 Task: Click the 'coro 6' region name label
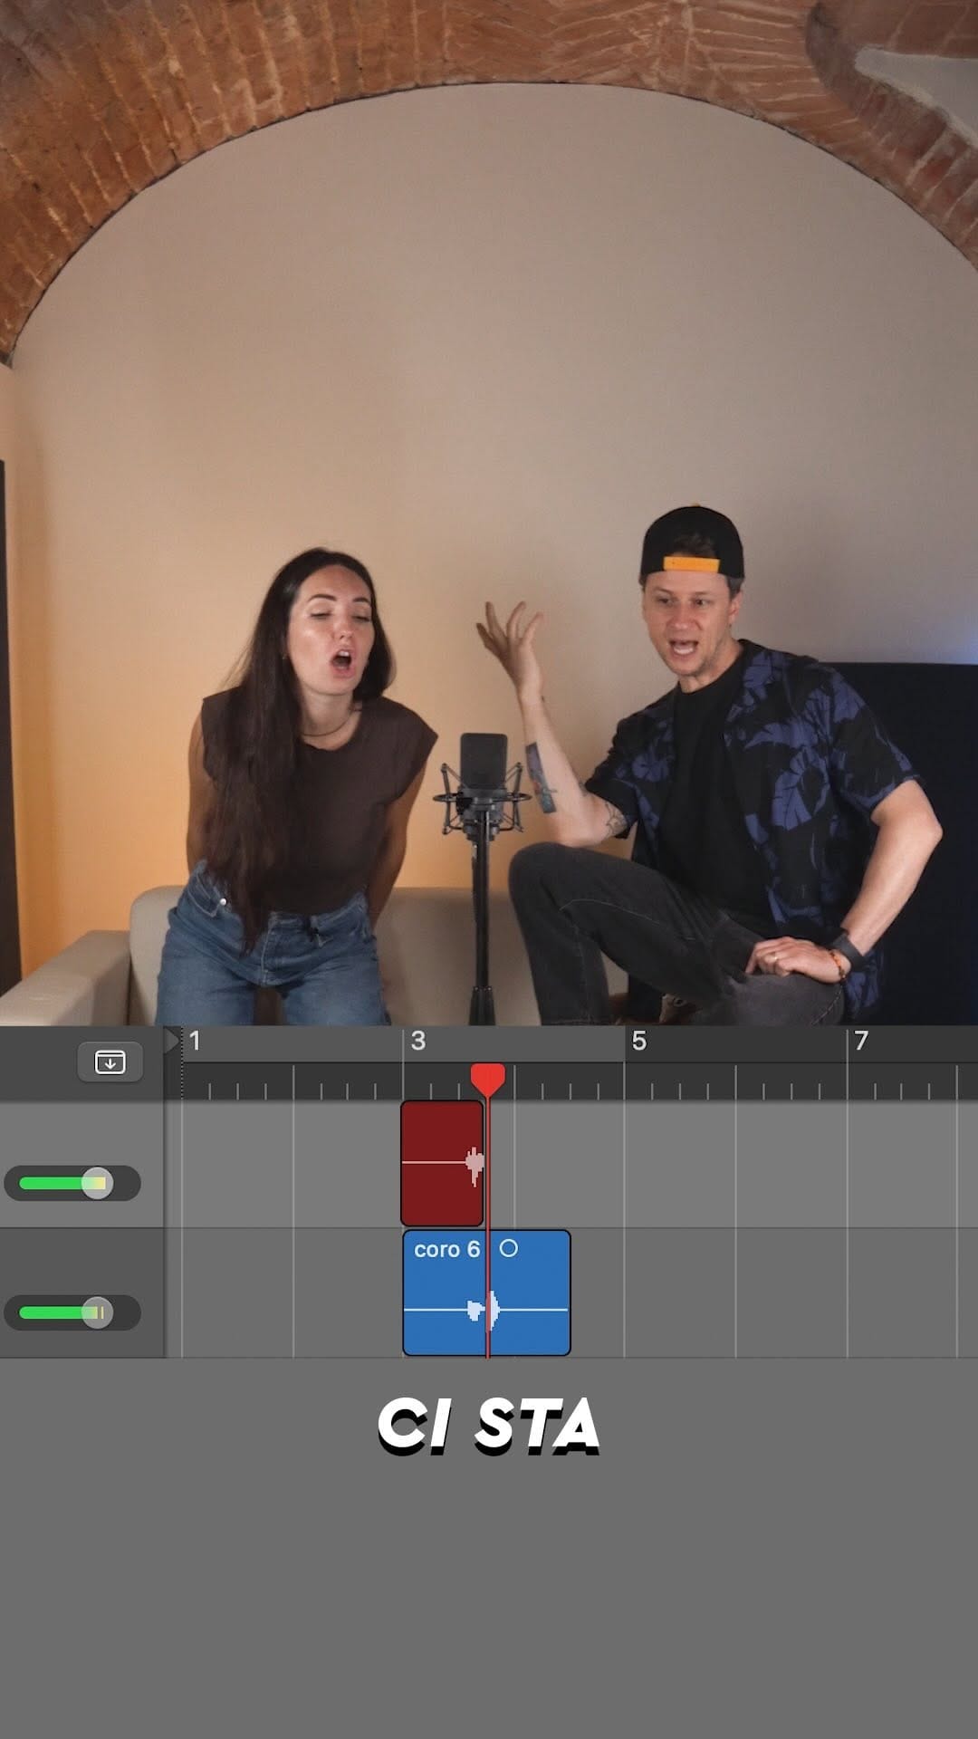446,1249
